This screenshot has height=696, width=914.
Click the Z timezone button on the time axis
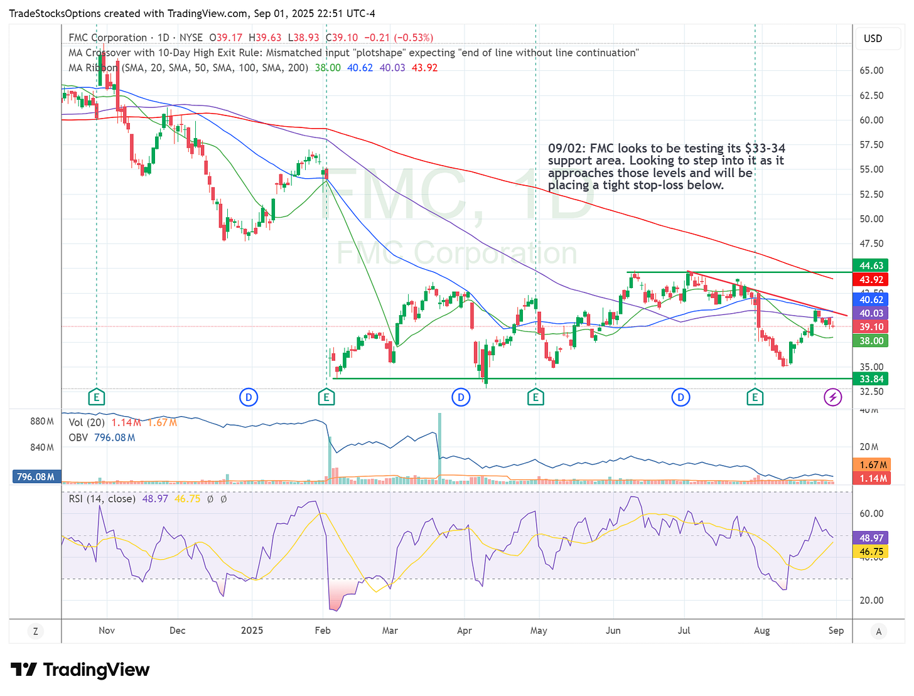pos(35,631)
